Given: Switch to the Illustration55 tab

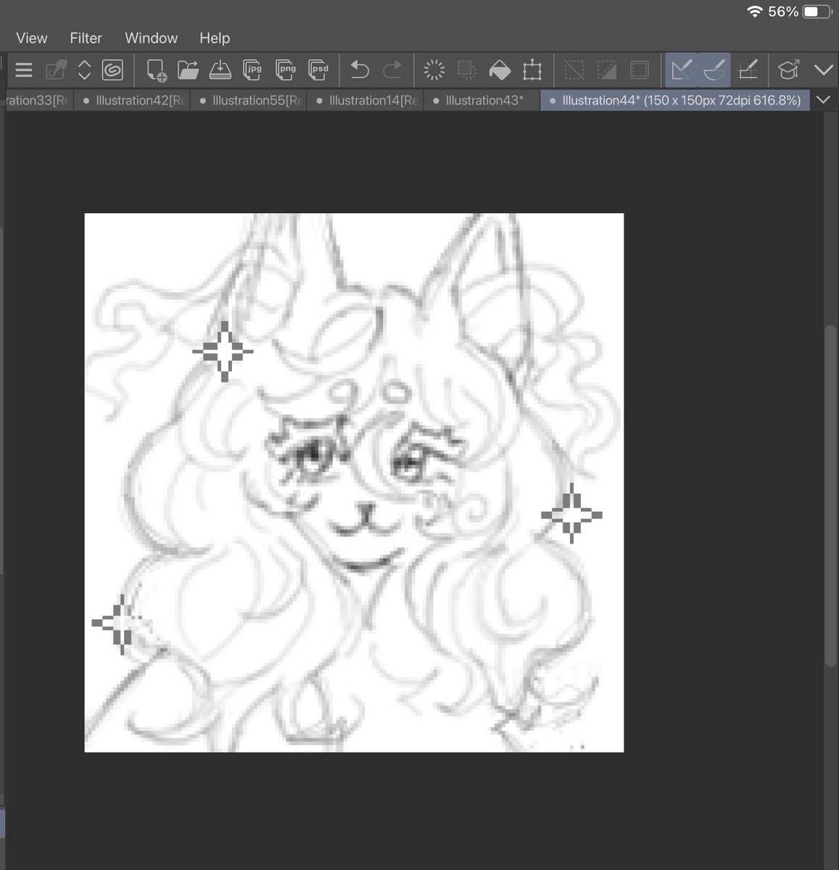Looking at the screenshot, I should [249, 100].
